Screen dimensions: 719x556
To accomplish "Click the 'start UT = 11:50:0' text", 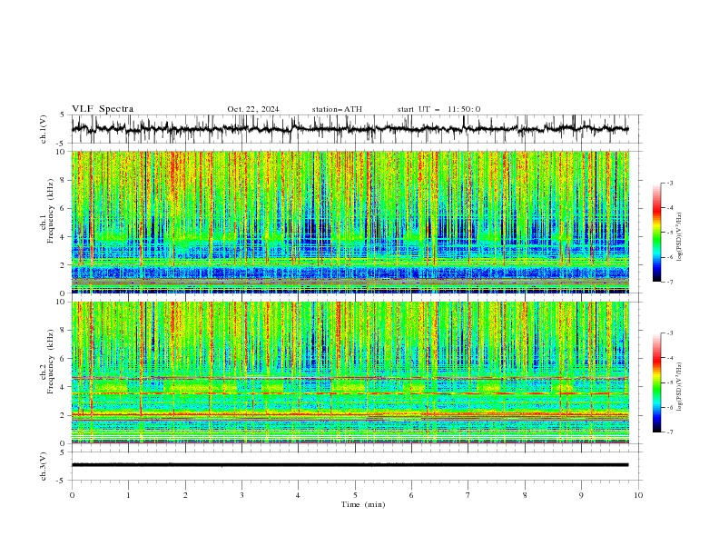I will coord(438,109).
